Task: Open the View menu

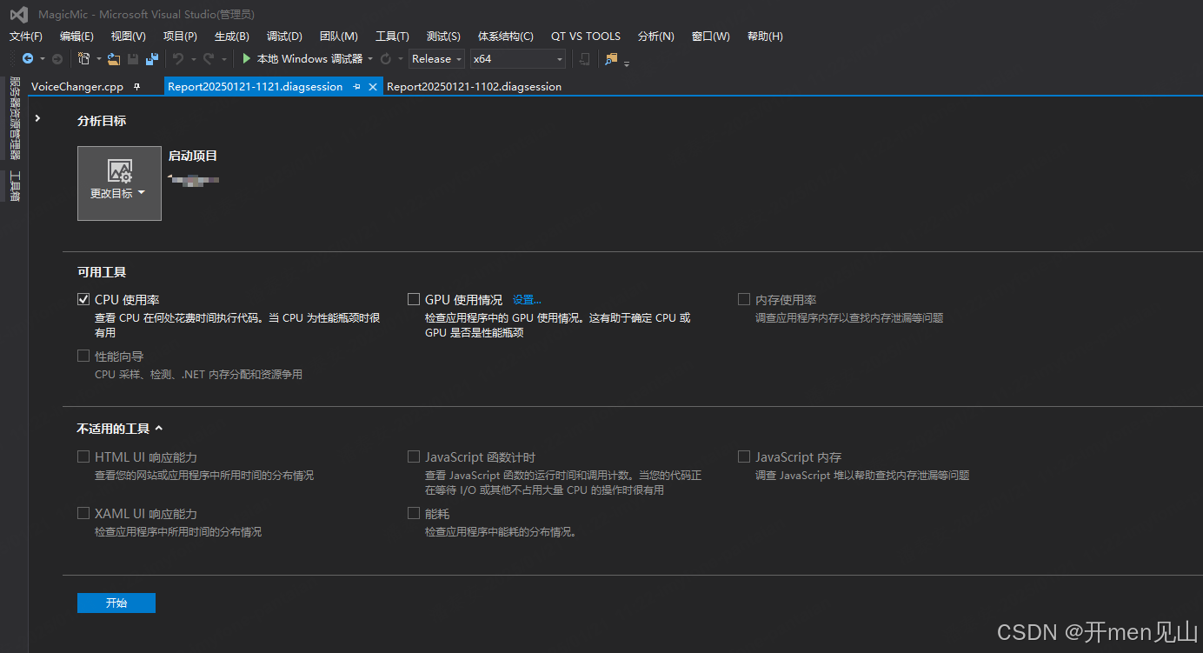Action: [x=129, y=37]
